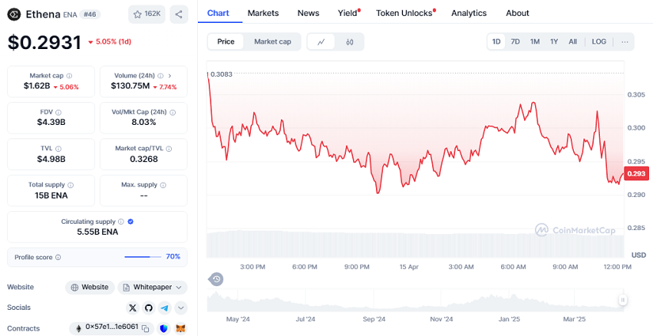This screenshot has width=653, height=336.
Task: Click Market cap/TVL info icon
Action: point(169,149)
